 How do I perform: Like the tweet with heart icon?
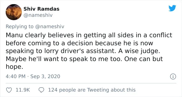(x=9, y=90)
